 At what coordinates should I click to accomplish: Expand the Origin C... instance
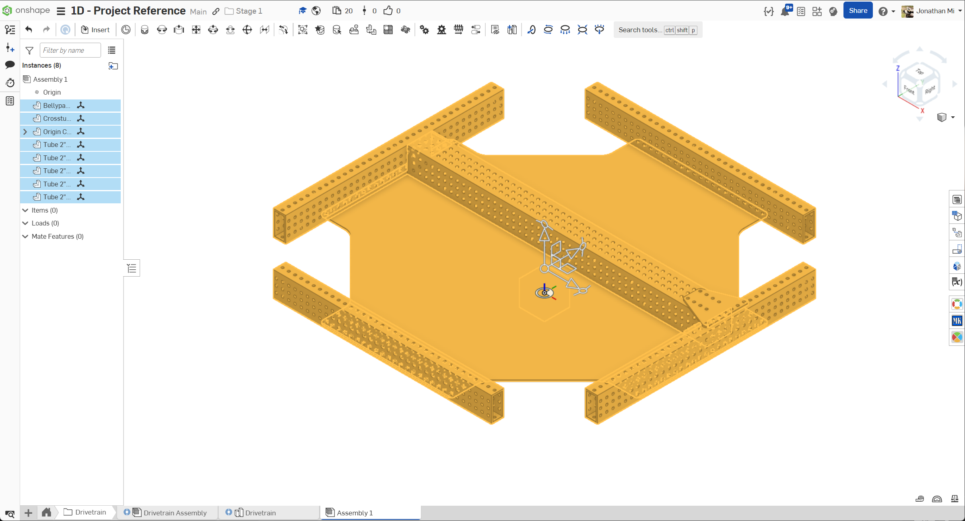(x=25, y=132)
